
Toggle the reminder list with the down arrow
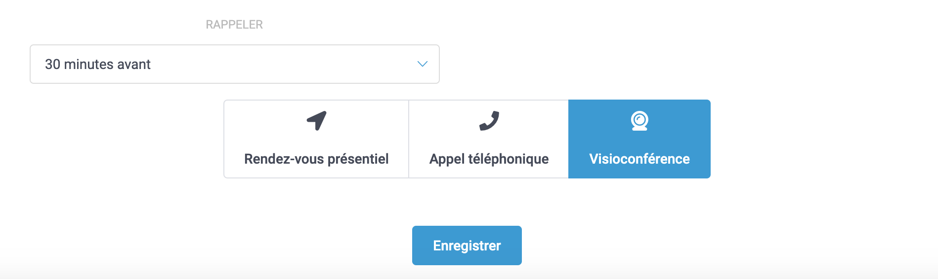422,64
